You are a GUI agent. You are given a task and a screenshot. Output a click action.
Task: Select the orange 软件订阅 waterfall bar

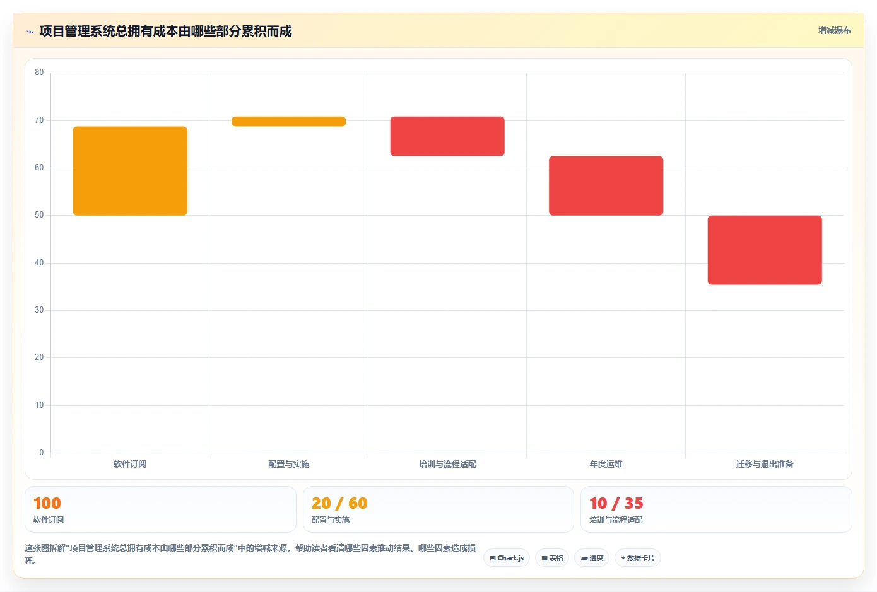pyautogui.click(x=130, y=171)
